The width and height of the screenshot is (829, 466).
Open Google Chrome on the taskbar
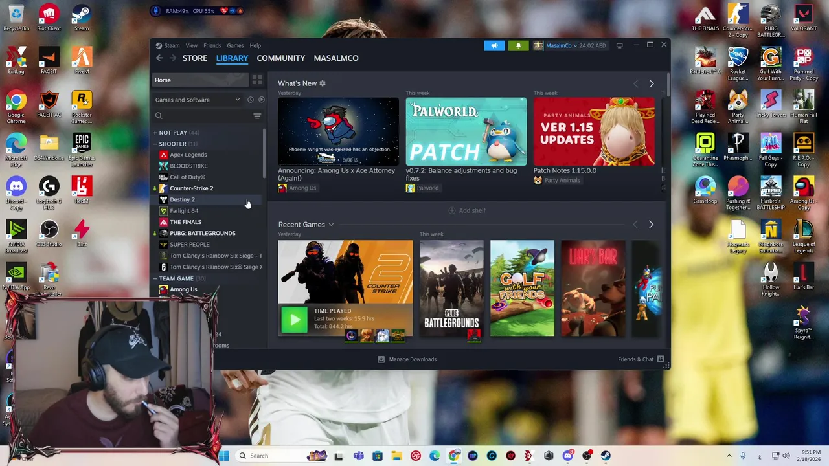coord(454,456)
